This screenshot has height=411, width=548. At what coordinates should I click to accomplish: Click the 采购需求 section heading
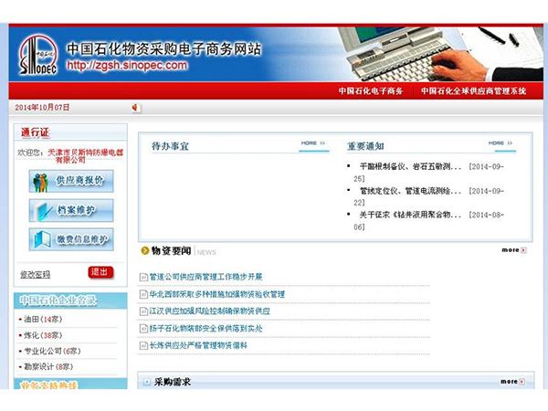pos(173,382)
